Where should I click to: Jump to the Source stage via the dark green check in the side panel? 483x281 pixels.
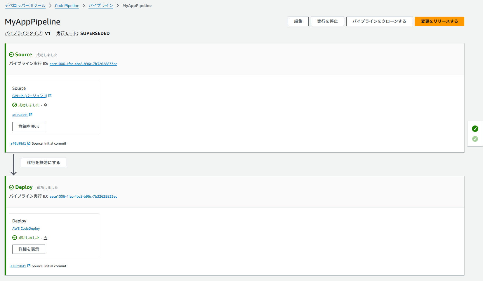click(x=475, y=129)
